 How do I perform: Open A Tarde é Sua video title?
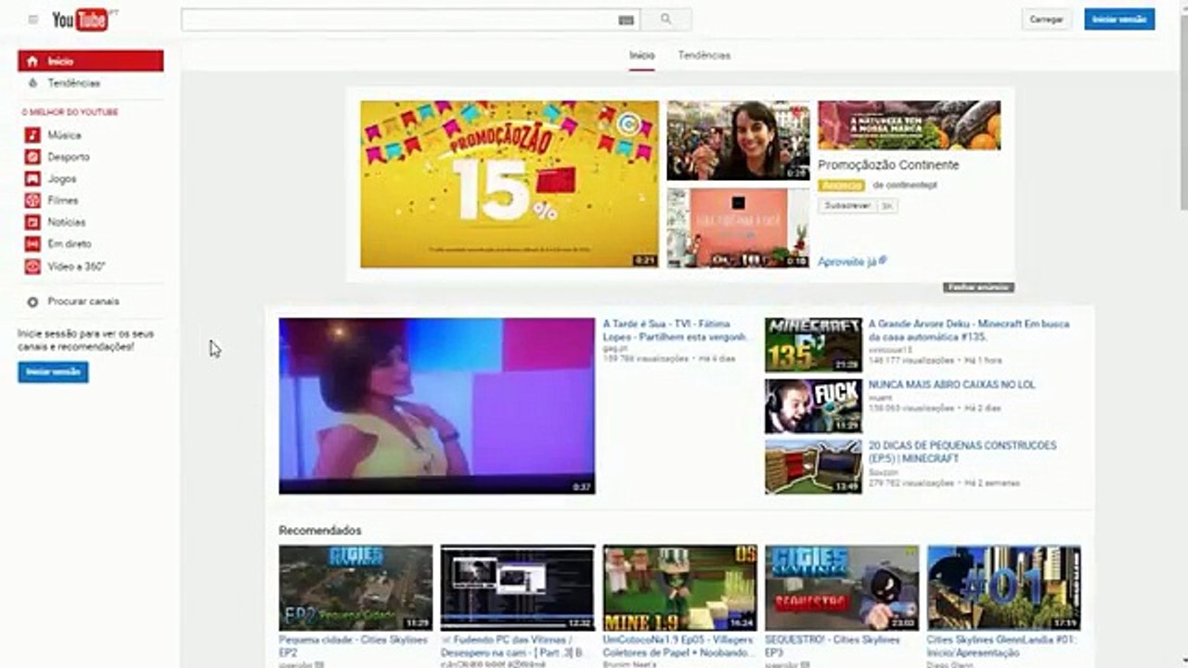[675, 330]
